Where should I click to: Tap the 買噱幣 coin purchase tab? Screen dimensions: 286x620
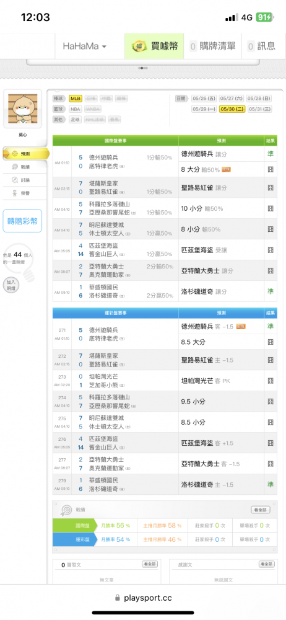tap(154, 46)
